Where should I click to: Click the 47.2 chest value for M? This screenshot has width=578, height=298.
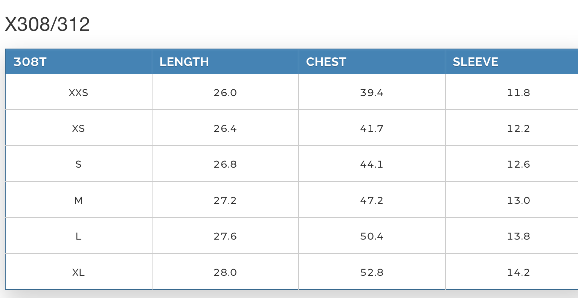click(x=372, y=200)
